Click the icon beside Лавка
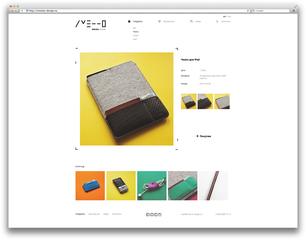This screenshot has width=306, height=240. [x=192, y=22]
